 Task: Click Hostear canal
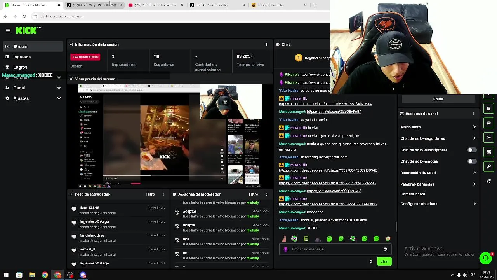(x=412, y=194)
